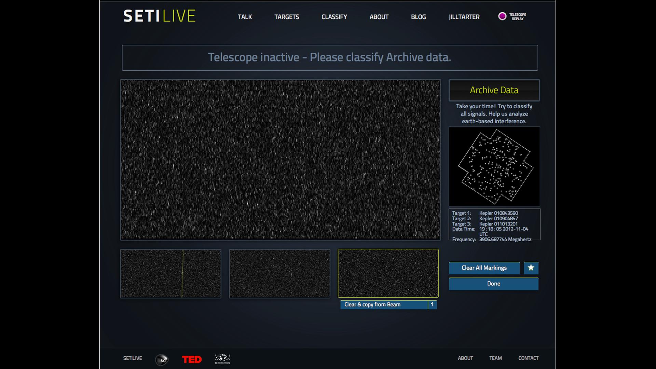Screen dimensions: 656x369
Task: Open the SETI Institute logo link
Action: pyautogui.click(x=222, y=359)
